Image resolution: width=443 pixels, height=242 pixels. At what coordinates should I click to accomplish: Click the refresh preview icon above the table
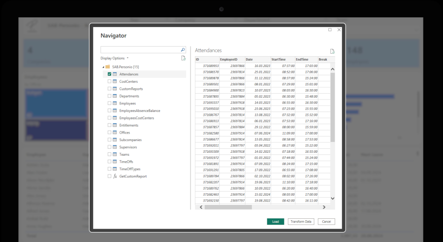coord(332,51)
